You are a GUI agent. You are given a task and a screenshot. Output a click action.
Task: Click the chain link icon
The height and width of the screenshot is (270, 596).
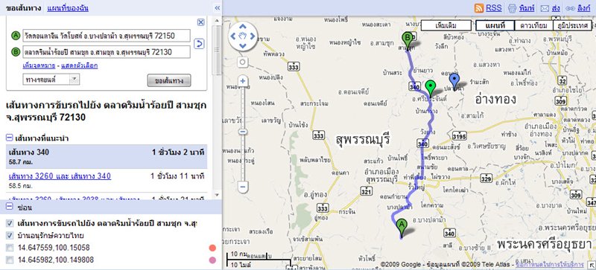click(x=570, y=8)
